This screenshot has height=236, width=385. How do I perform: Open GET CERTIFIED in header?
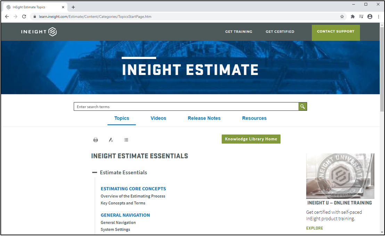click(x=280, y=32)
